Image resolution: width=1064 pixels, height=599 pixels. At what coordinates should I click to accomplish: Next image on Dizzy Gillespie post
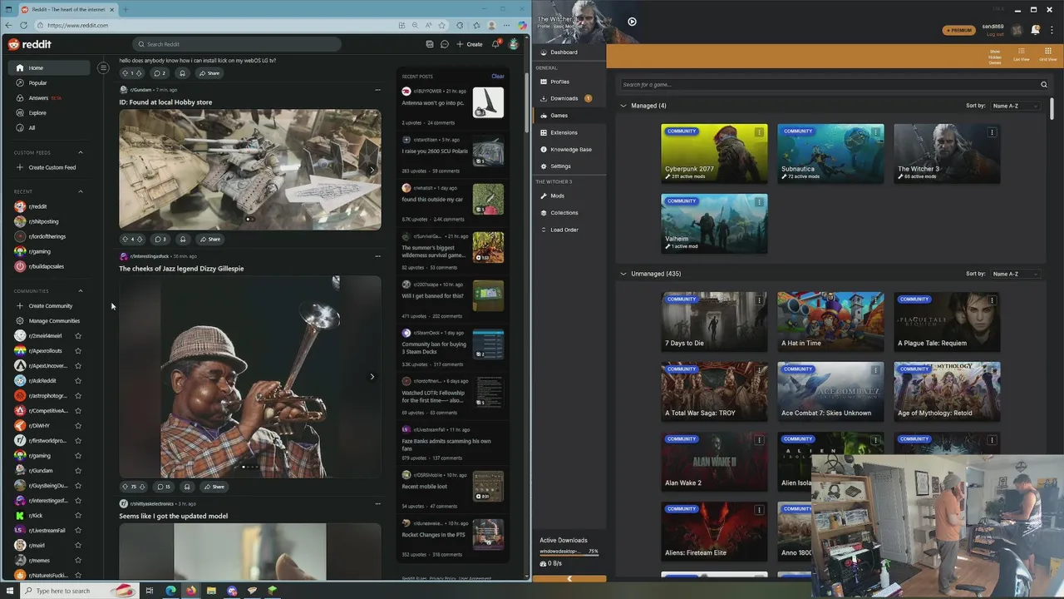point(372,377)
